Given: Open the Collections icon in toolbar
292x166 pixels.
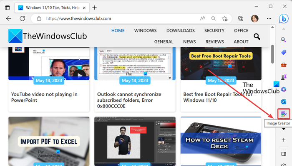Looking at the screenshot, I should click(241, 19).
